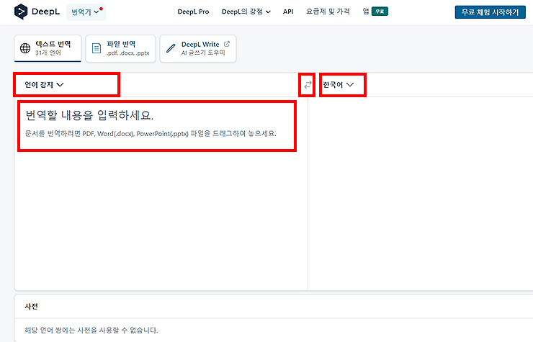Open the 한국어 target language dropdown
Image resolution: width=533 pixels, height=342 pixels.
(x=339, y=85)
